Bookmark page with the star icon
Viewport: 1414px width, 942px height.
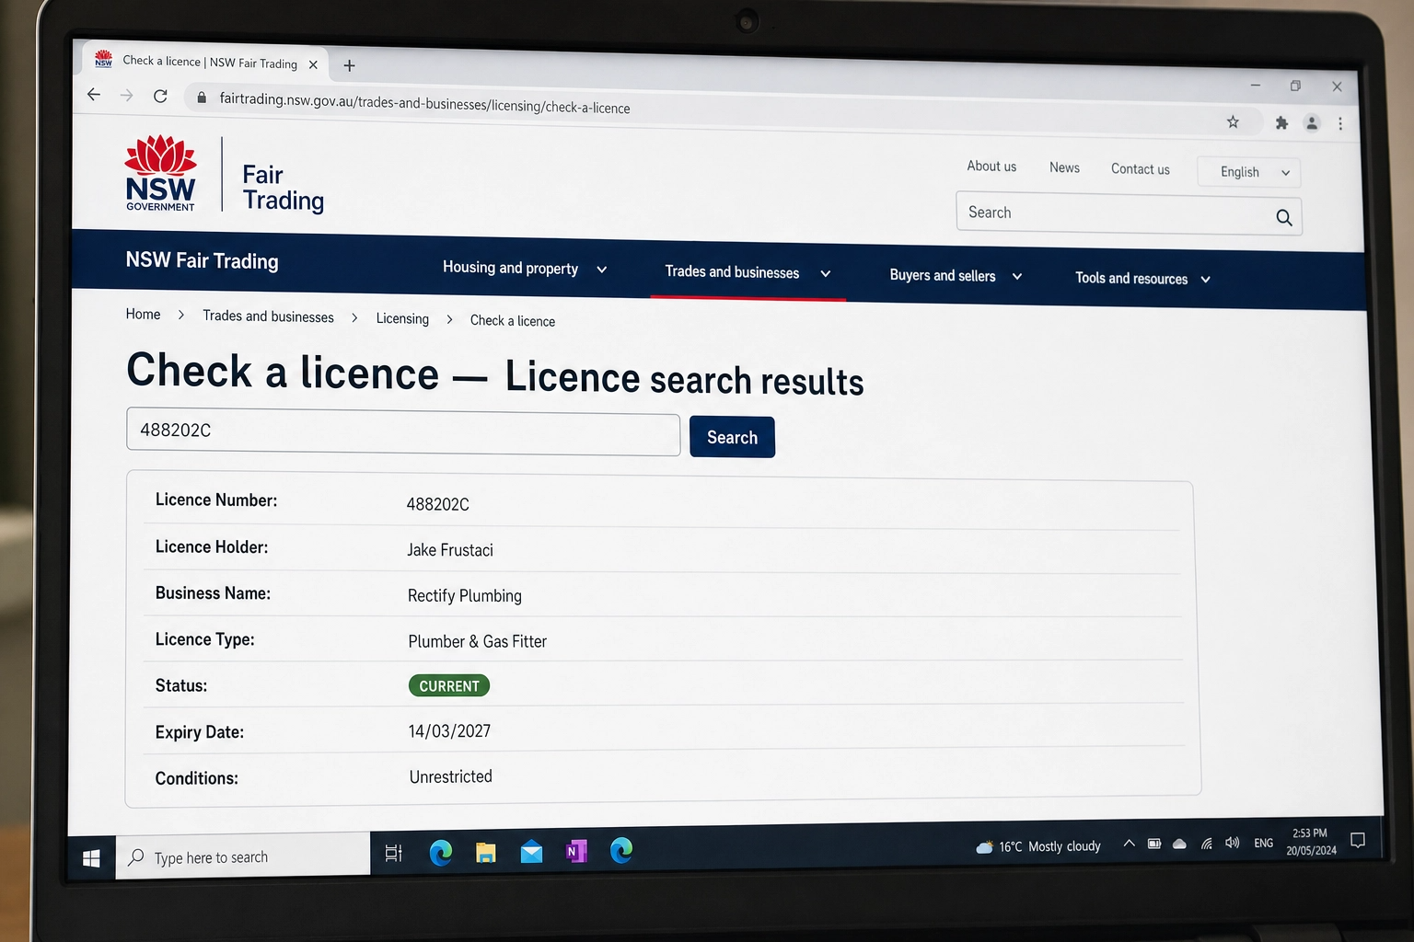pos(1233,121)
